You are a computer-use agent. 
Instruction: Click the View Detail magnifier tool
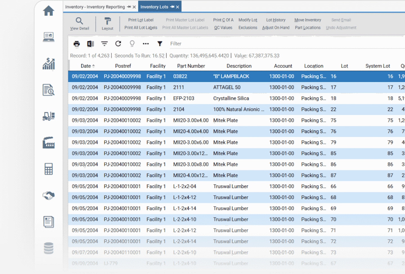click(x=80, y=24)
